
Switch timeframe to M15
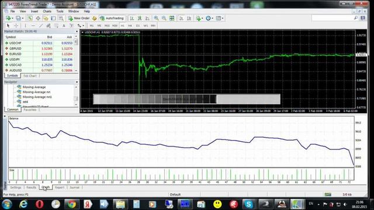107,26
